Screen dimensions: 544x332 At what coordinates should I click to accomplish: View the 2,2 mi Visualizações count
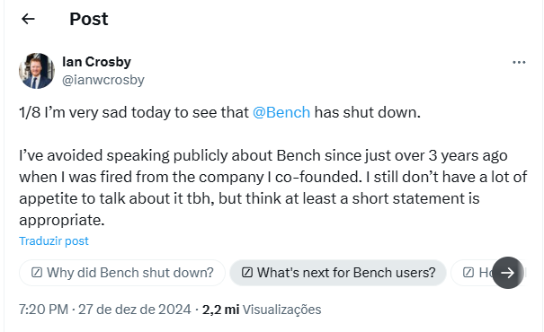[x=262, y=310]
